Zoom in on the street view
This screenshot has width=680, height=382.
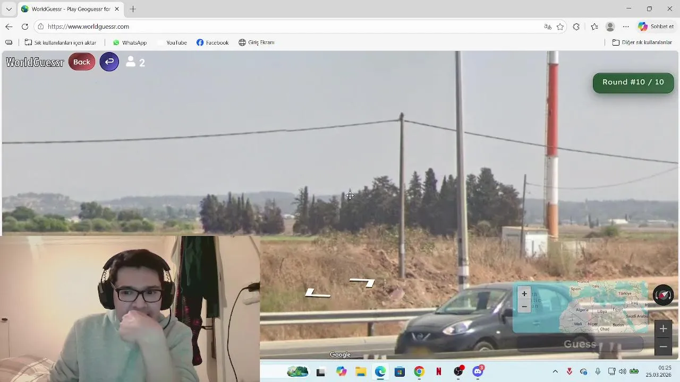pyautogui.click(x=663, y=329)
